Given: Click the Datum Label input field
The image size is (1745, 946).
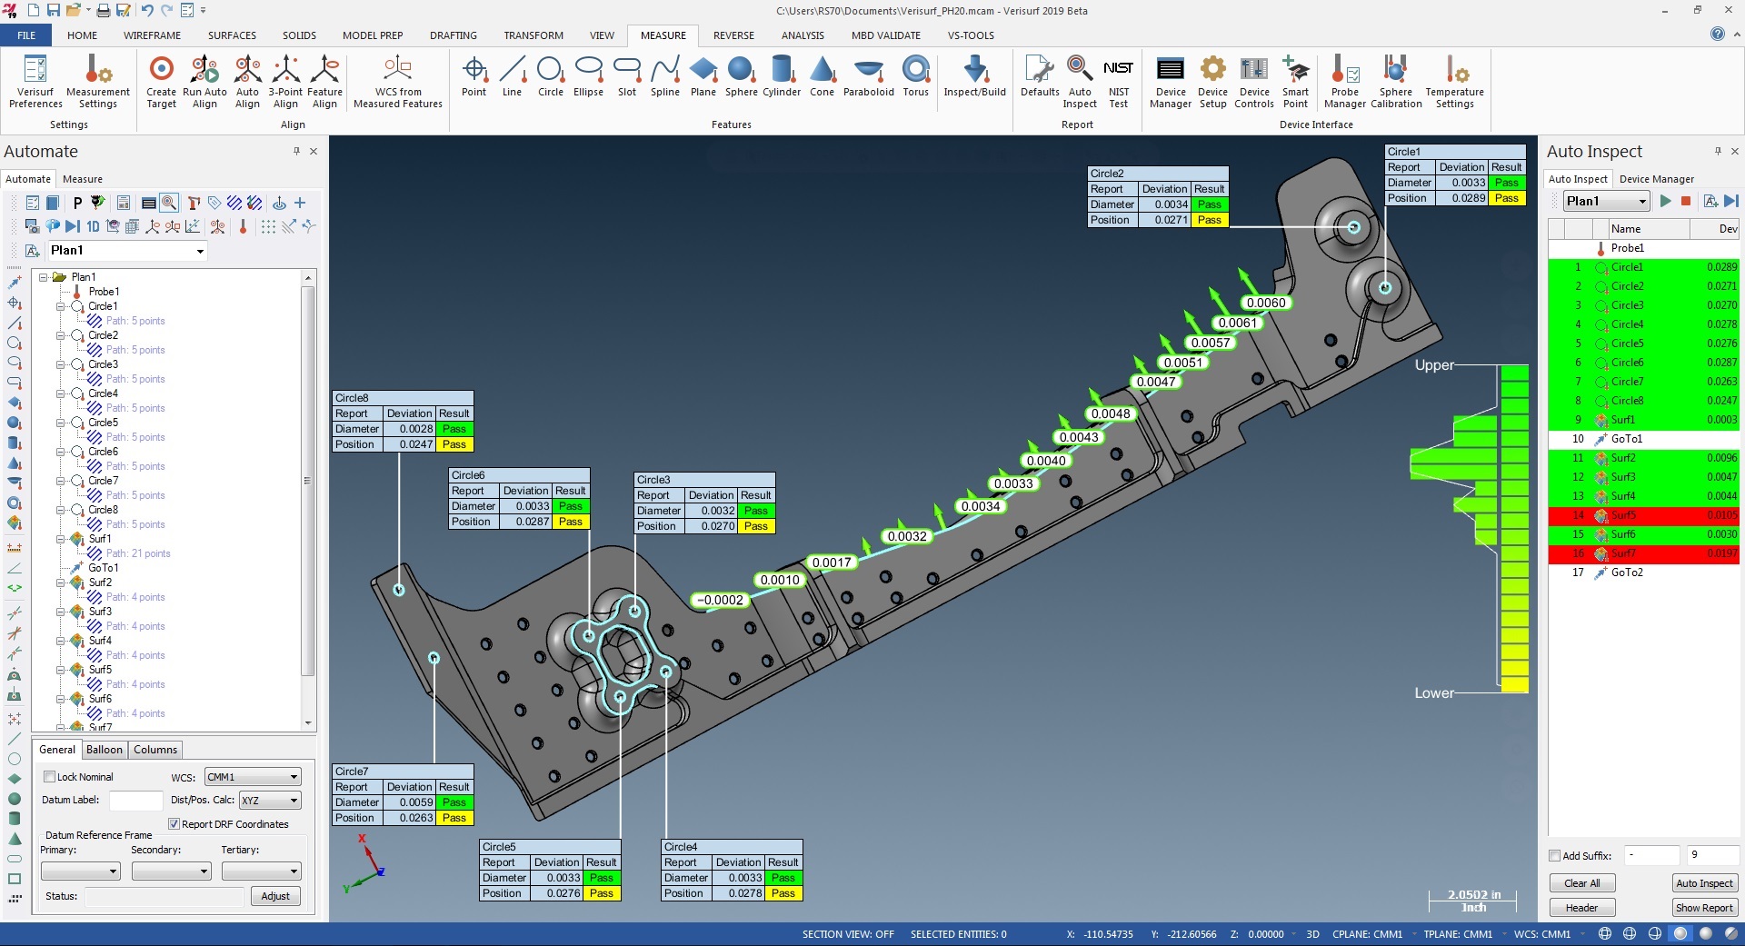Looking at the screenshot, I should click(135, 801).
